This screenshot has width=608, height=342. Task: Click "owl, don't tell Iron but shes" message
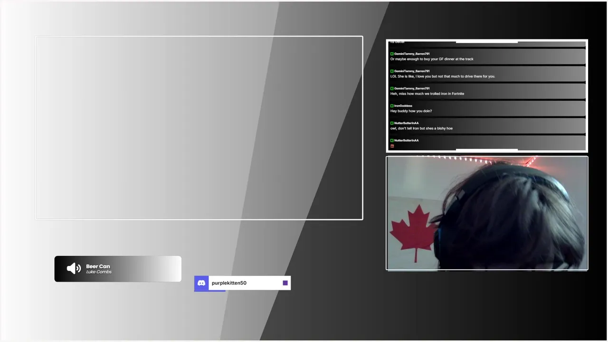(421, 129)
